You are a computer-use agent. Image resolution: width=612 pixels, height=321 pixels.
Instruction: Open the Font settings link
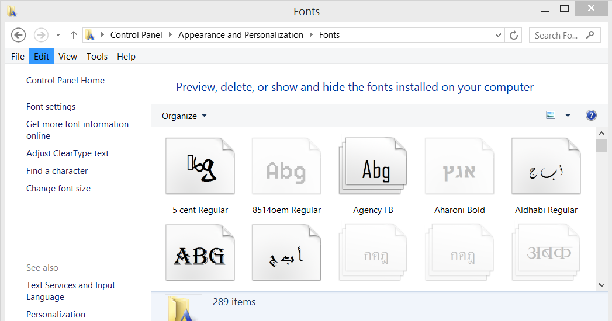coord(51,107)
